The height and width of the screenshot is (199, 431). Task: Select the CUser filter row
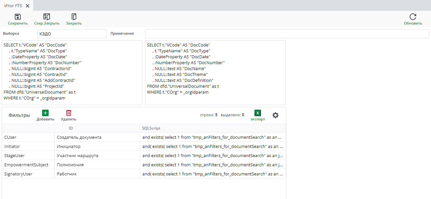(x=144, y=137)
